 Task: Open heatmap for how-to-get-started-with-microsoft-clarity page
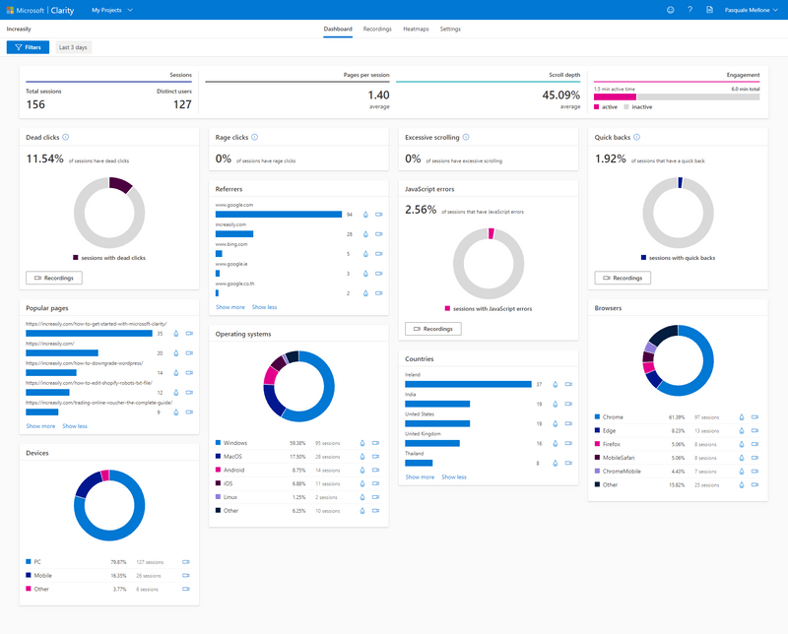pyautogui.click(x=176, y=334)
